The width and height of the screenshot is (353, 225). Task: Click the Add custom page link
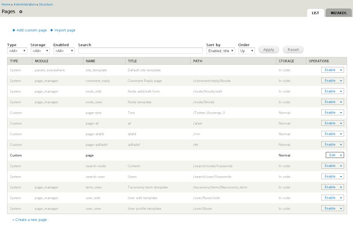(x=32, y=30)
